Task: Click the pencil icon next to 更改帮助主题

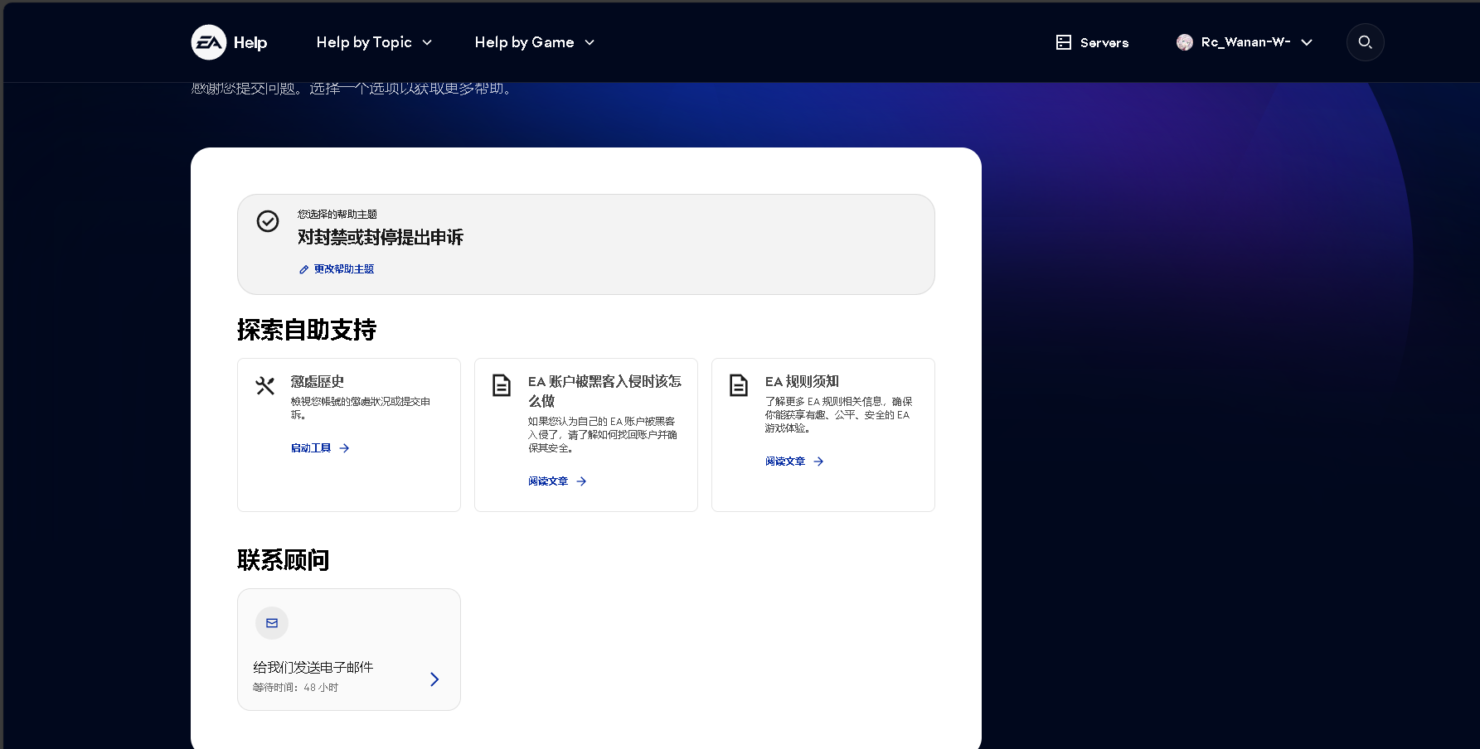Action: pyautogui.click(x=303, y=269)
